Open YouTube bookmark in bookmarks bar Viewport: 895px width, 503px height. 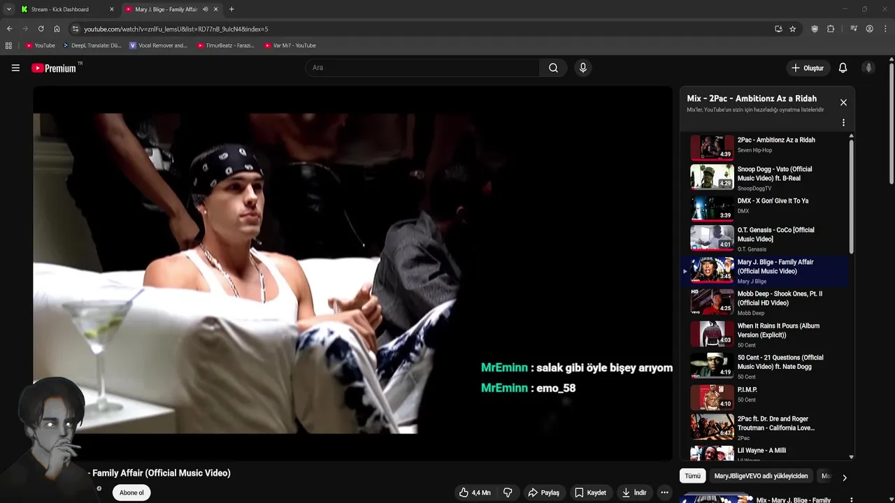(x=40, y=45)
